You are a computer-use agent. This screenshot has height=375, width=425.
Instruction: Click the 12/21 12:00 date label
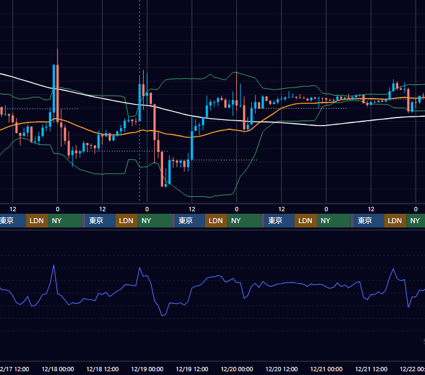tap(371, 369)
